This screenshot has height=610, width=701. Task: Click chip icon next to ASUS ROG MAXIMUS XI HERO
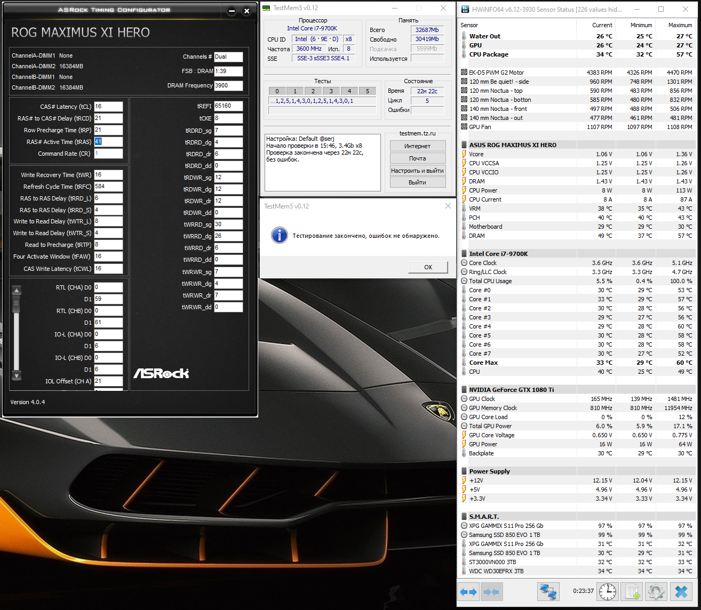tap(464, 145)
